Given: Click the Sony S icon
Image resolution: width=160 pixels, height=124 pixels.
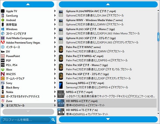Looking at the screenshot, I should pos(3,83).
